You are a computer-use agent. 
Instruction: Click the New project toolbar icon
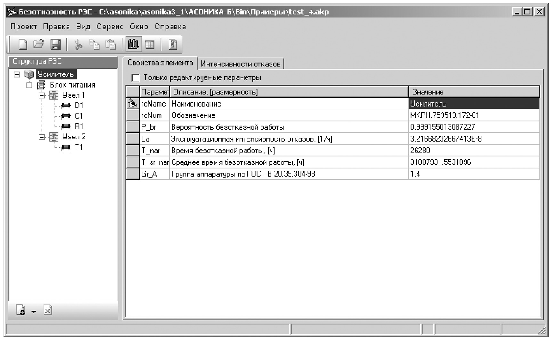(23, 44)
